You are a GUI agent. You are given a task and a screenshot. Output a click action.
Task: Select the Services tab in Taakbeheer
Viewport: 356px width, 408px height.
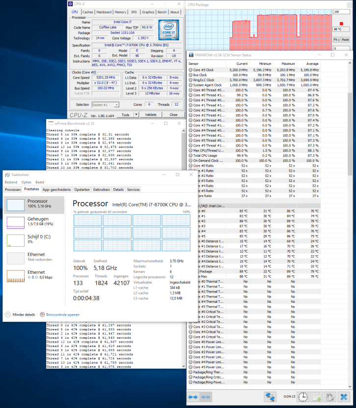[133, 189]
